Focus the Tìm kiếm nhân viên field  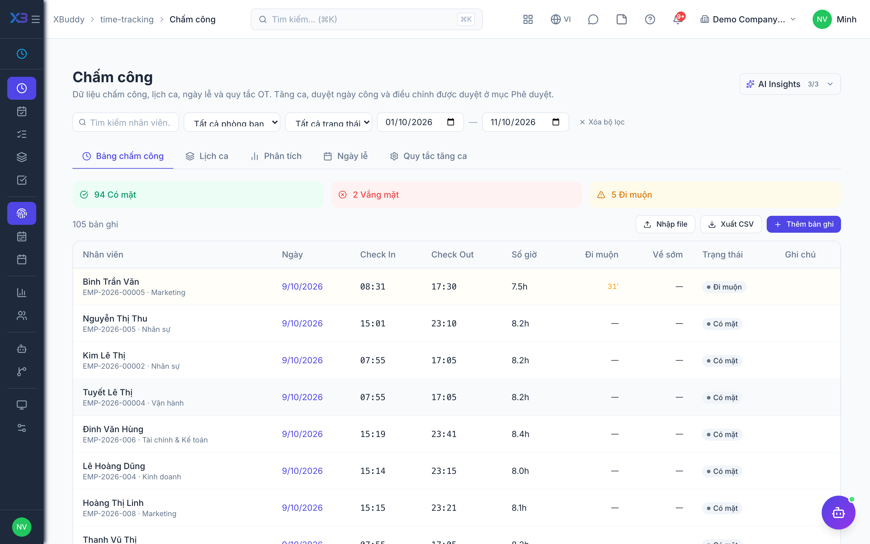125,122
